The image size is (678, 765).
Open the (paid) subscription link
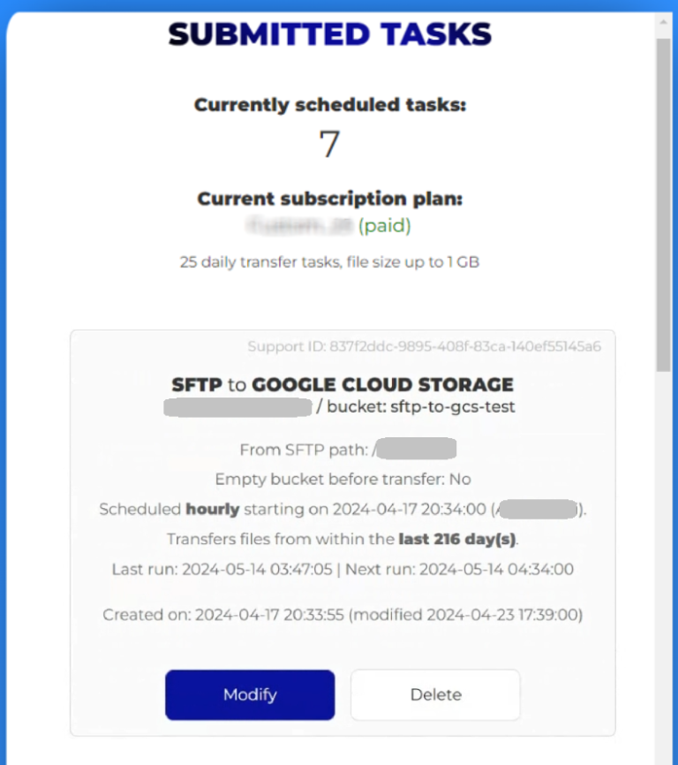click(x=385, y=226)
